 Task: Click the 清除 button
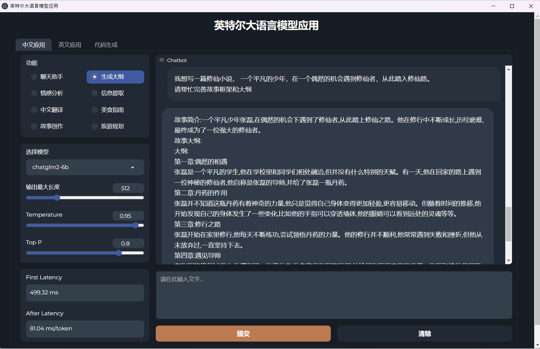click(x=424, y=334)
